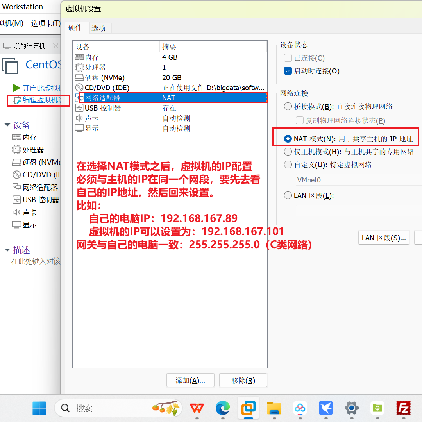Select LAN 区段(L) radio button
The width and height of the screenshot is (422, 422).
288,195
